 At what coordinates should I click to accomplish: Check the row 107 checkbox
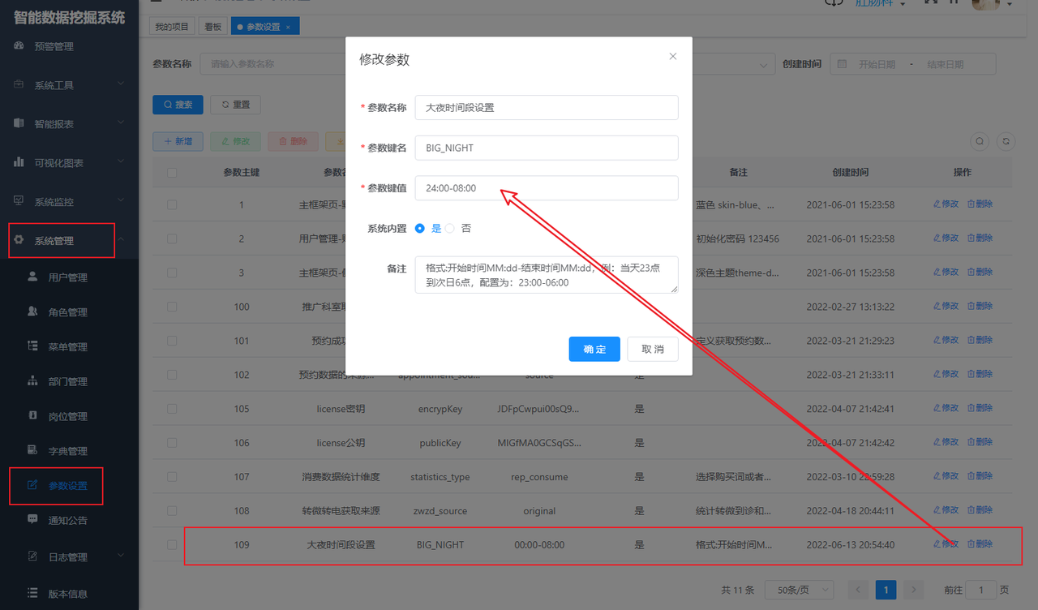click(x=172, y=477)
